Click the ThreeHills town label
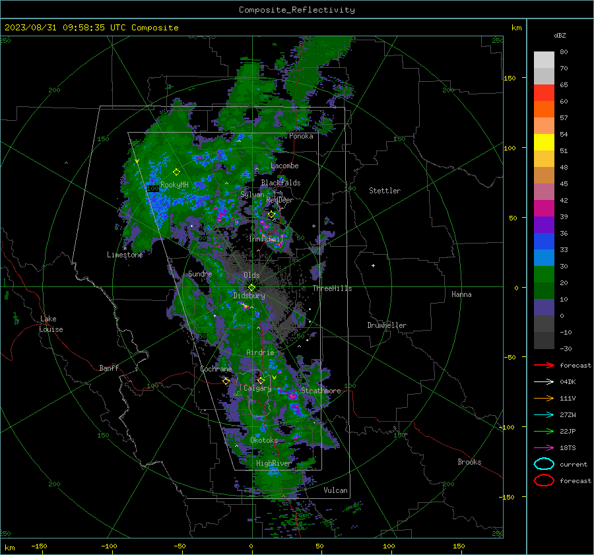Viewport: 594px width, 555px height. click(x=332, y=288)
